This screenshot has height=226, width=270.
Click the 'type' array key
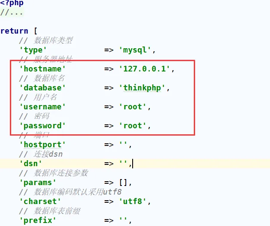point(33,50)
